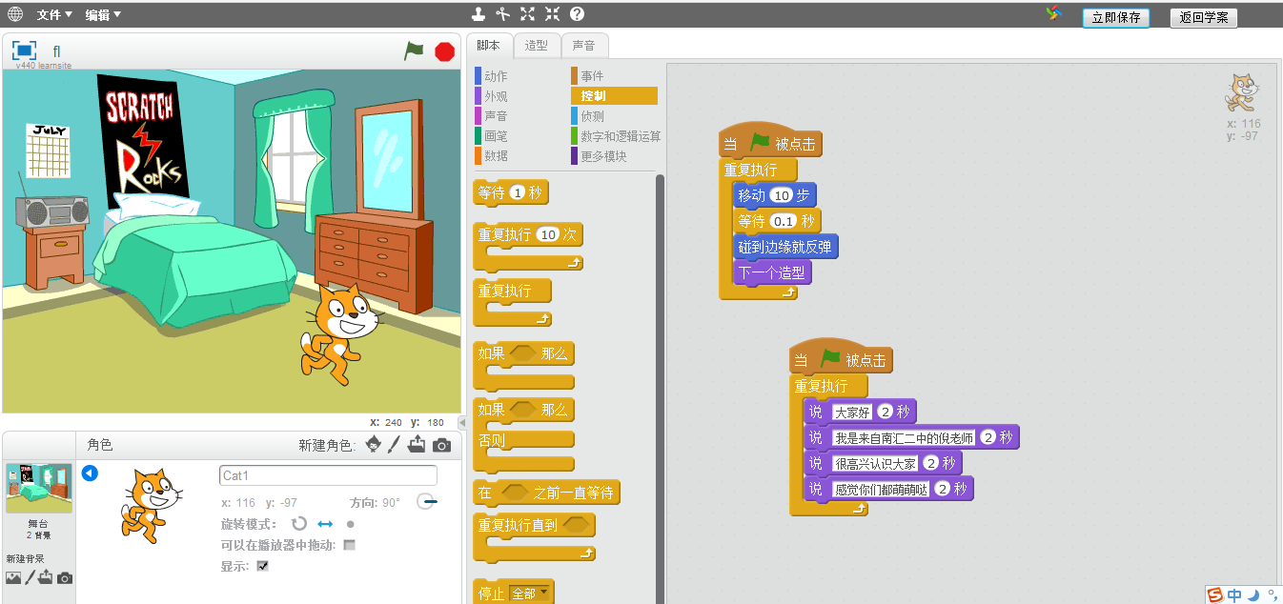This screenshot has width=1283, height=604.
Task: Click the 下一个造型 block
Action: coord(772,272)
